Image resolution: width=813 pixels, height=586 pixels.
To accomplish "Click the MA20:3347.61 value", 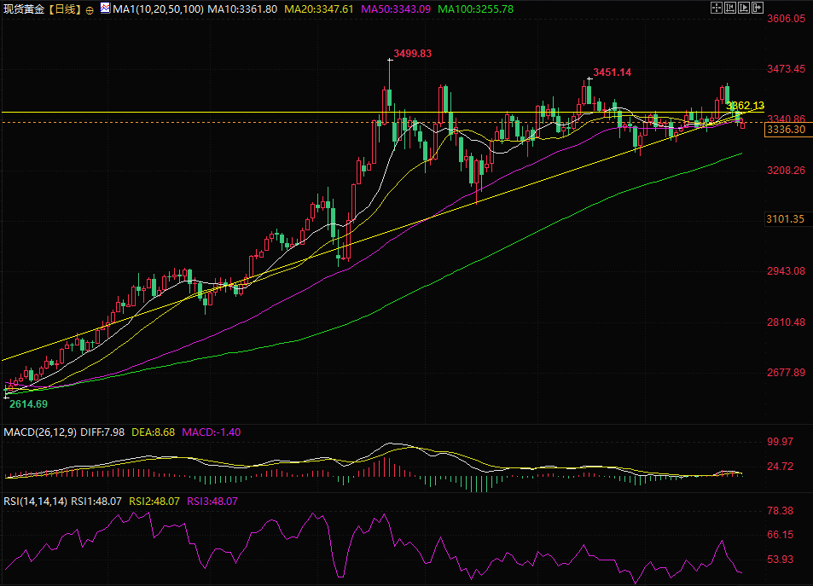I will [319, 9].
